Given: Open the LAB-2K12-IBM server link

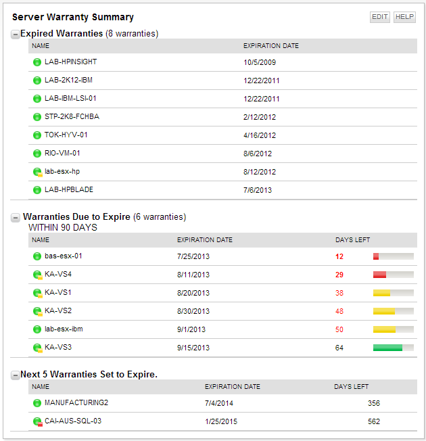Looking at the screenshot, I should pos(69,80).
